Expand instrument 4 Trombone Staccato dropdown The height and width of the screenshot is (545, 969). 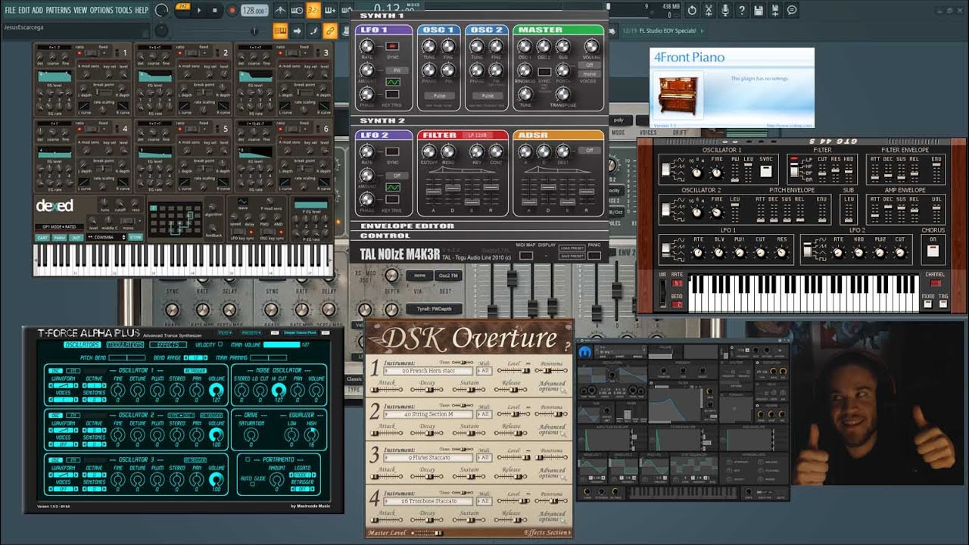[x=428, y=500]
